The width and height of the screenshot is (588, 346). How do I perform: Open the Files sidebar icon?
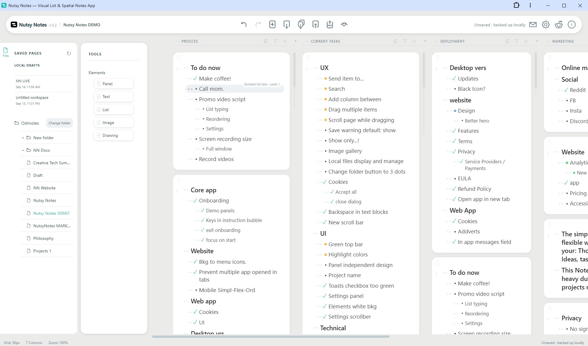tap(6, 52)
